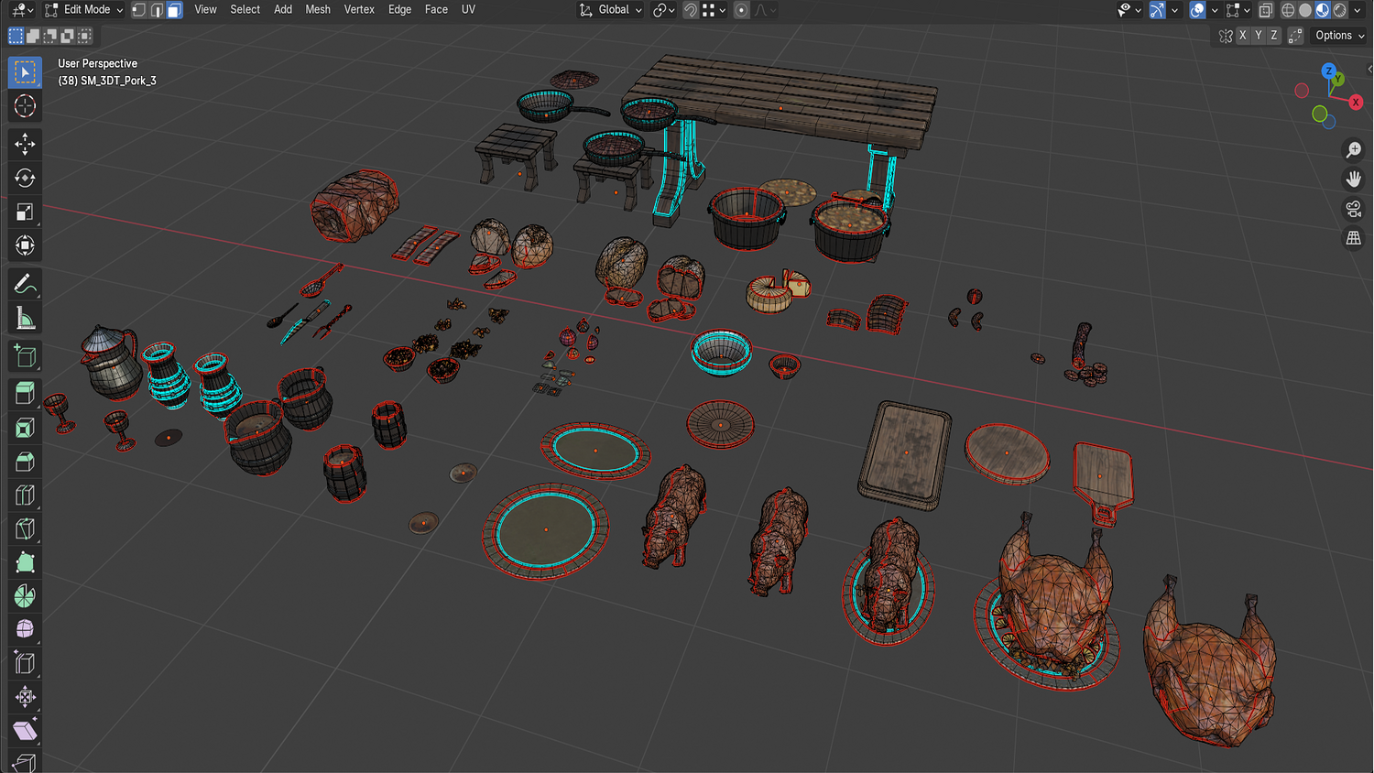
Task: Select the Edge Slide tool
Action: pos(25,663)
